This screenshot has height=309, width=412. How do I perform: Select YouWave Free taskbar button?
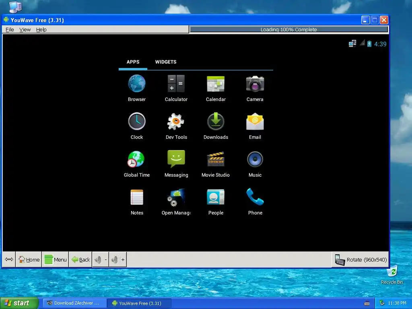click(x=140, y=303)
